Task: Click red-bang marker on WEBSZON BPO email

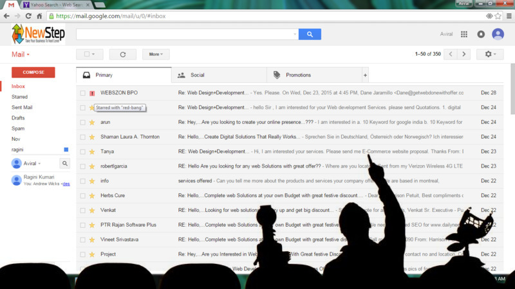Action: tap(92, 93)
